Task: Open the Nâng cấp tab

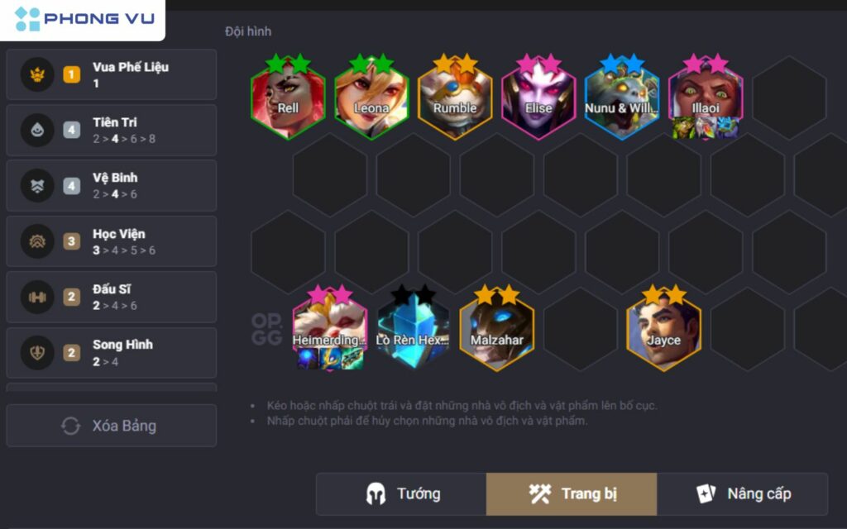Action: pyautogui.click(x=743, y=494)
